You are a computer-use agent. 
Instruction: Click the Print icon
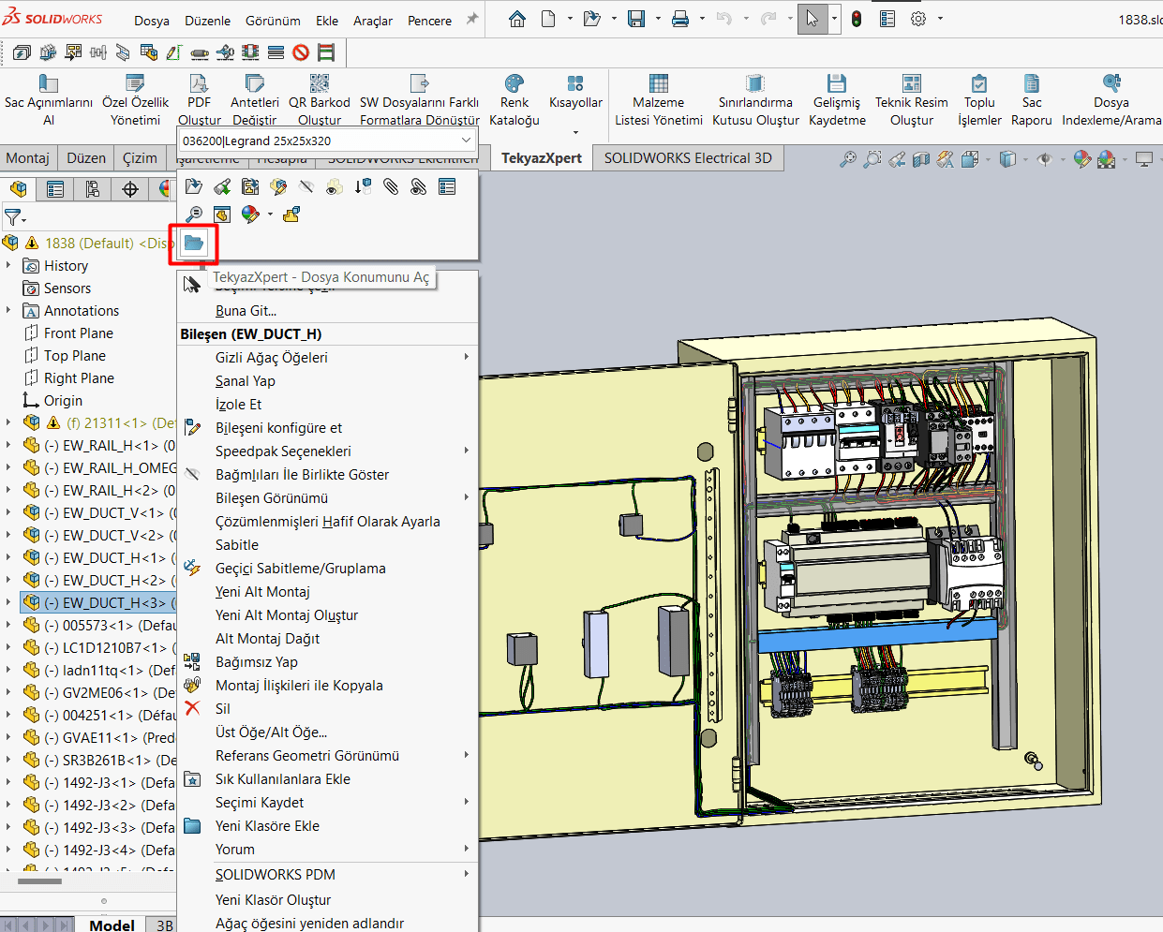(x=680, y=19)
